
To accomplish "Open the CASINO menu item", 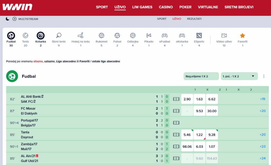I will (166, 7).
